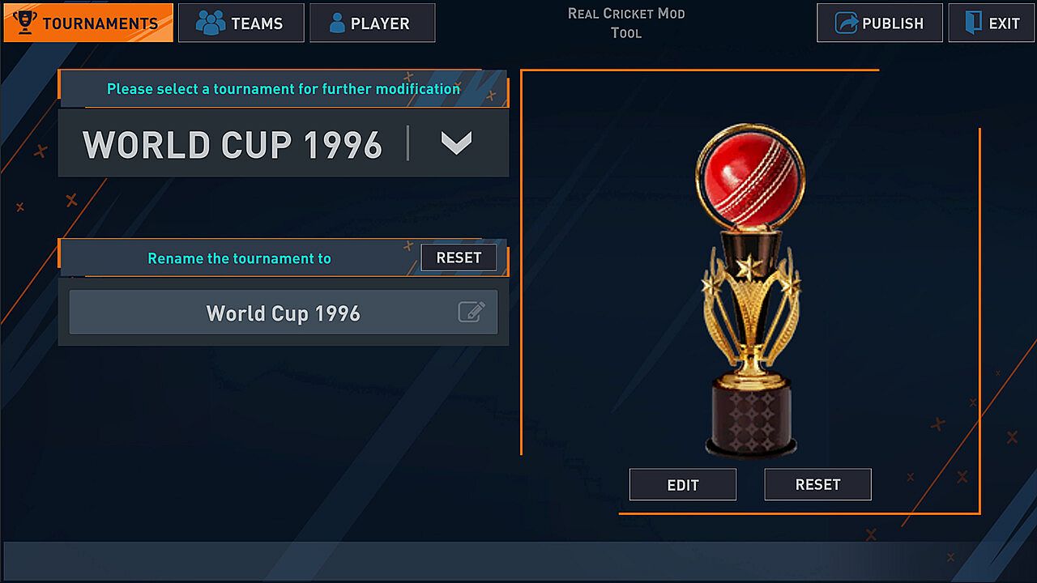Reset the trophy image
This screenshot has width=1037, height=583.
[x=817, y=484]
